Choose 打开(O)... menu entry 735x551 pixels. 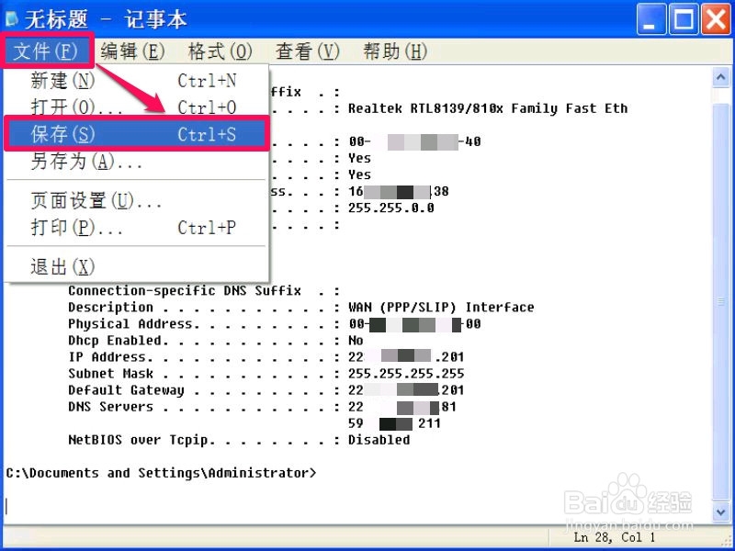pyautogui.click(x=136, y=107)
